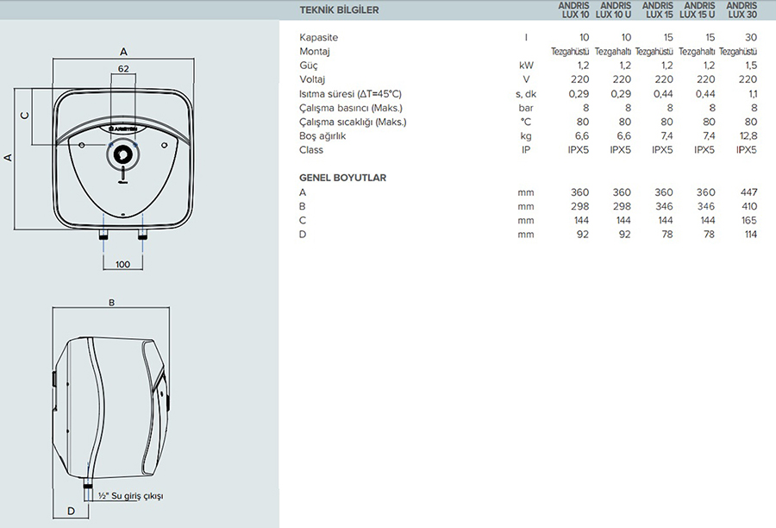
Task: Click the 62 dimension label on front drawing
Action: [x=123, y=69]
